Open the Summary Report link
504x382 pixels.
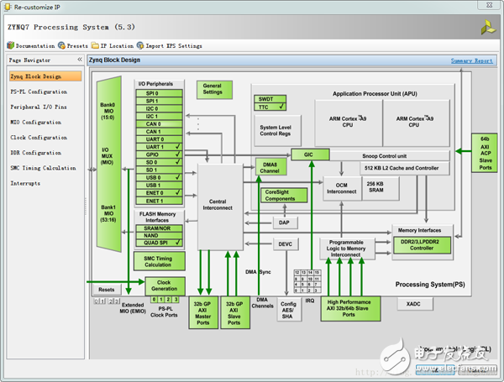(x=471, y=61)
